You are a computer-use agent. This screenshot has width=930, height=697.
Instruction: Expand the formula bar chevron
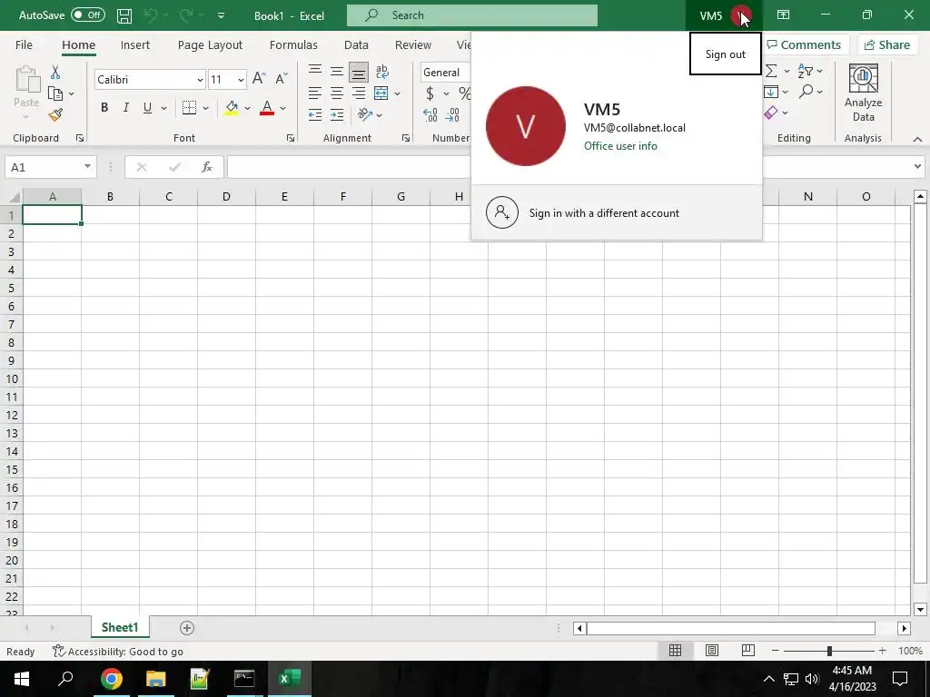point(917,167)
